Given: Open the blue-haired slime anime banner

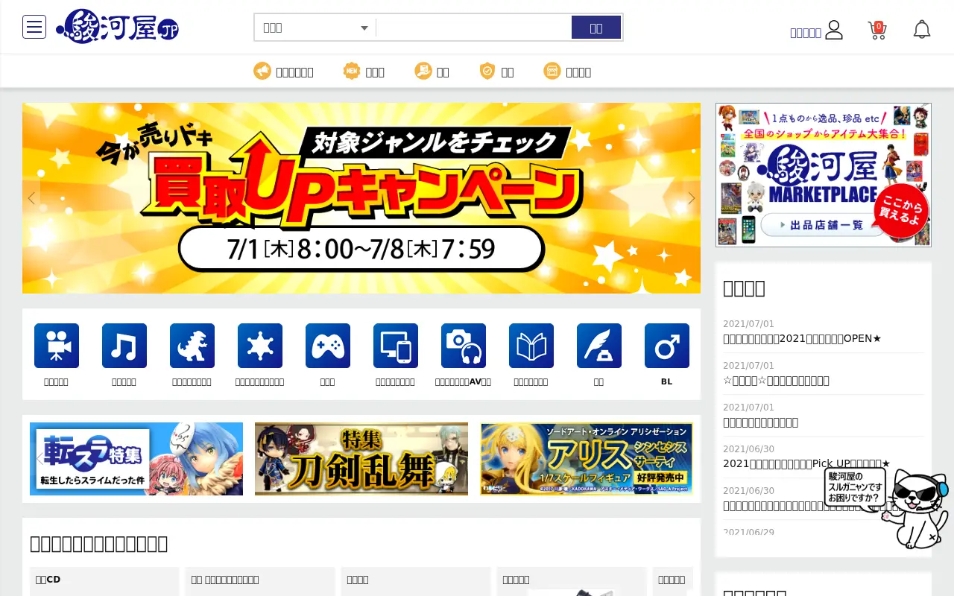Looking at the screenshot, I should pos(136,459).
